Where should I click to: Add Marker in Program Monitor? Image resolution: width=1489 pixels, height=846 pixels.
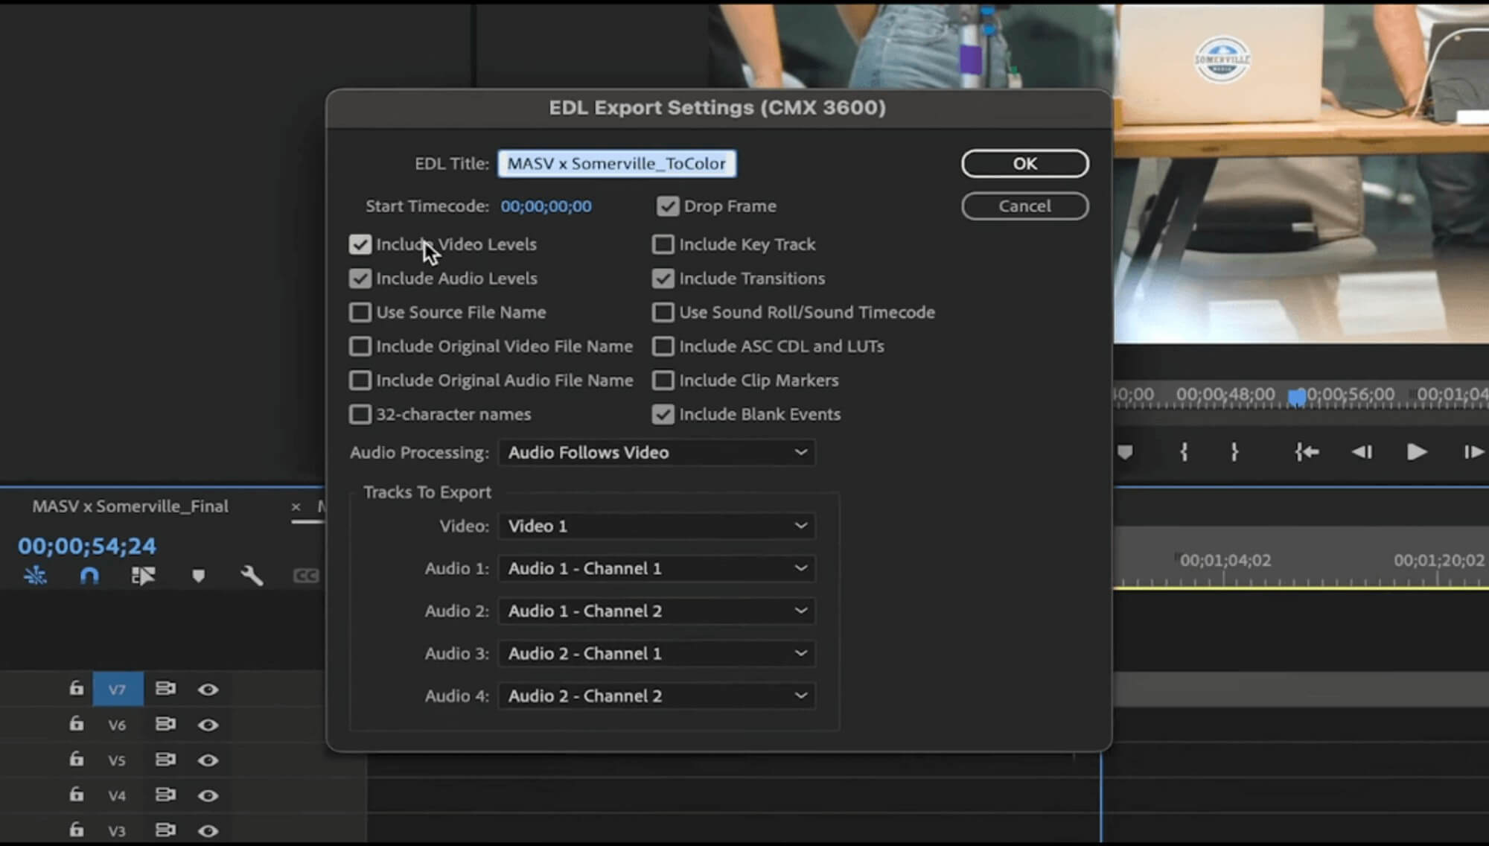1125,452
